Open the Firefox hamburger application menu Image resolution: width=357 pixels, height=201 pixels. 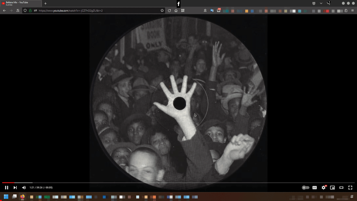pos(353,11)
